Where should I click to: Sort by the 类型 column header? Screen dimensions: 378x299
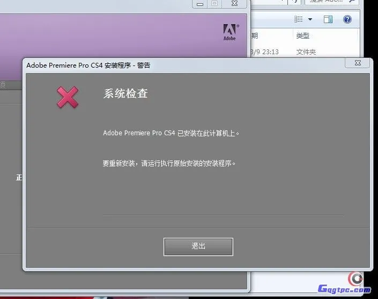(303, 35)
